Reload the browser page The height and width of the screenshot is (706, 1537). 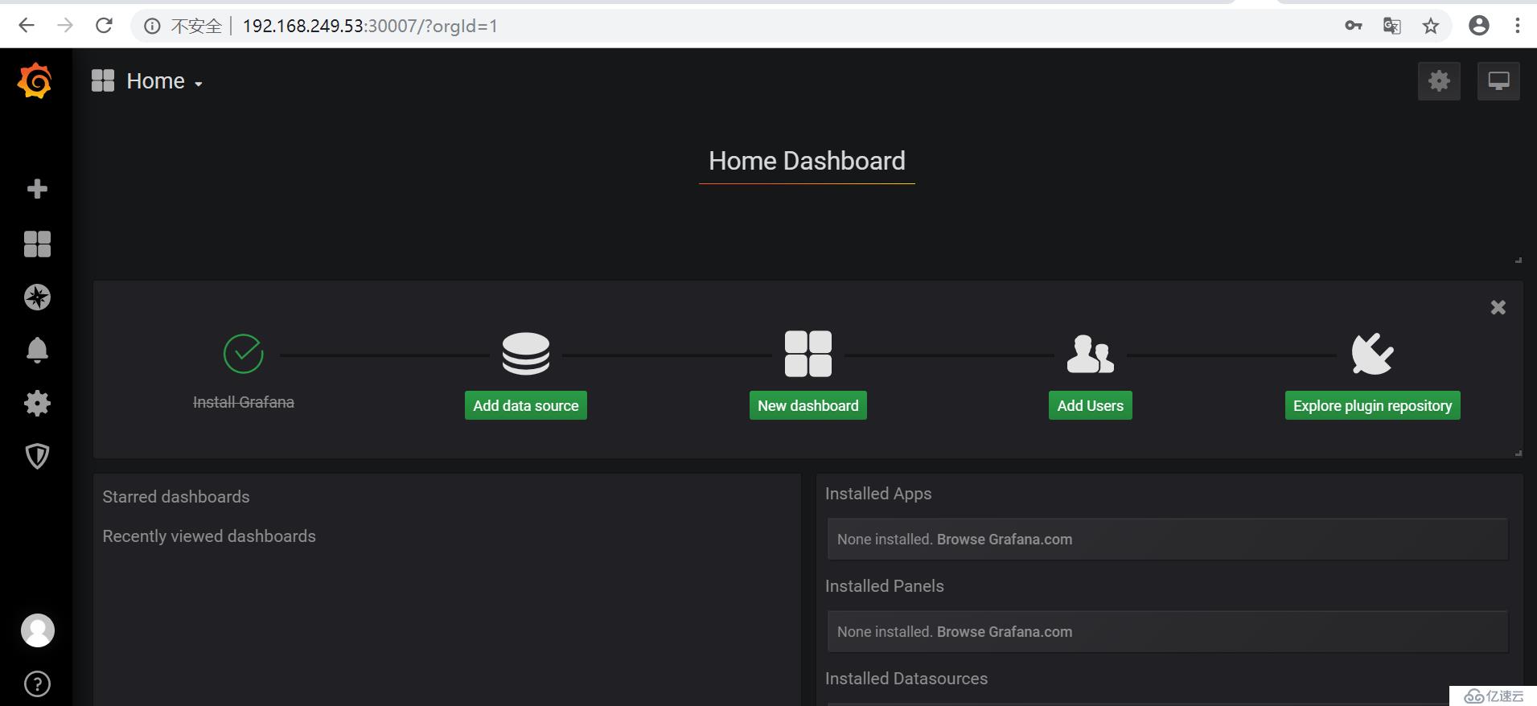[x=104, y=26]
